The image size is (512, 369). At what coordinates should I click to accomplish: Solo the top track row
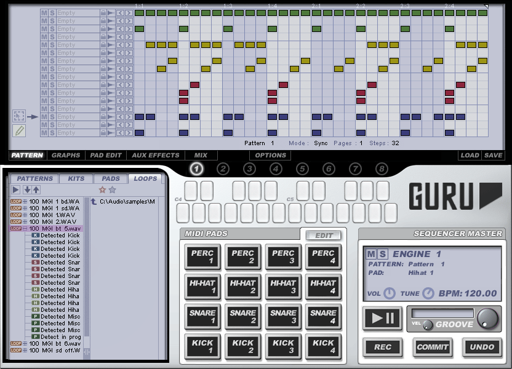[x=52, y=13]
